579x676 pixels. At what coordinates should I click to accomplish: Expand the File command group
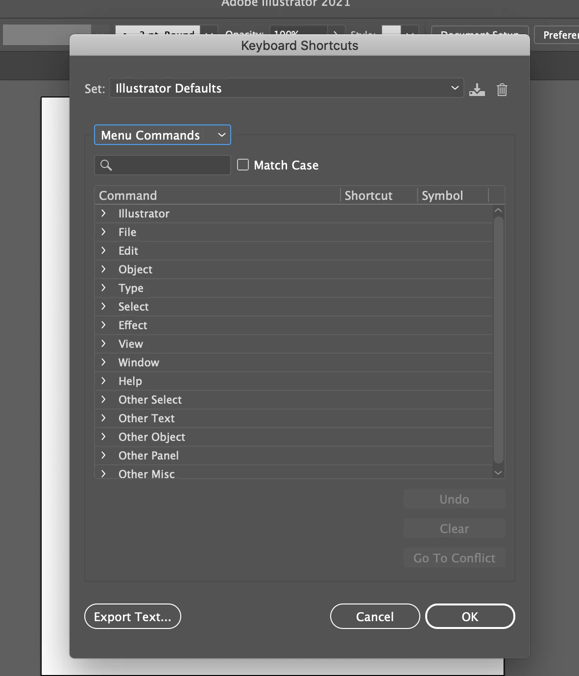coord(103,232)
